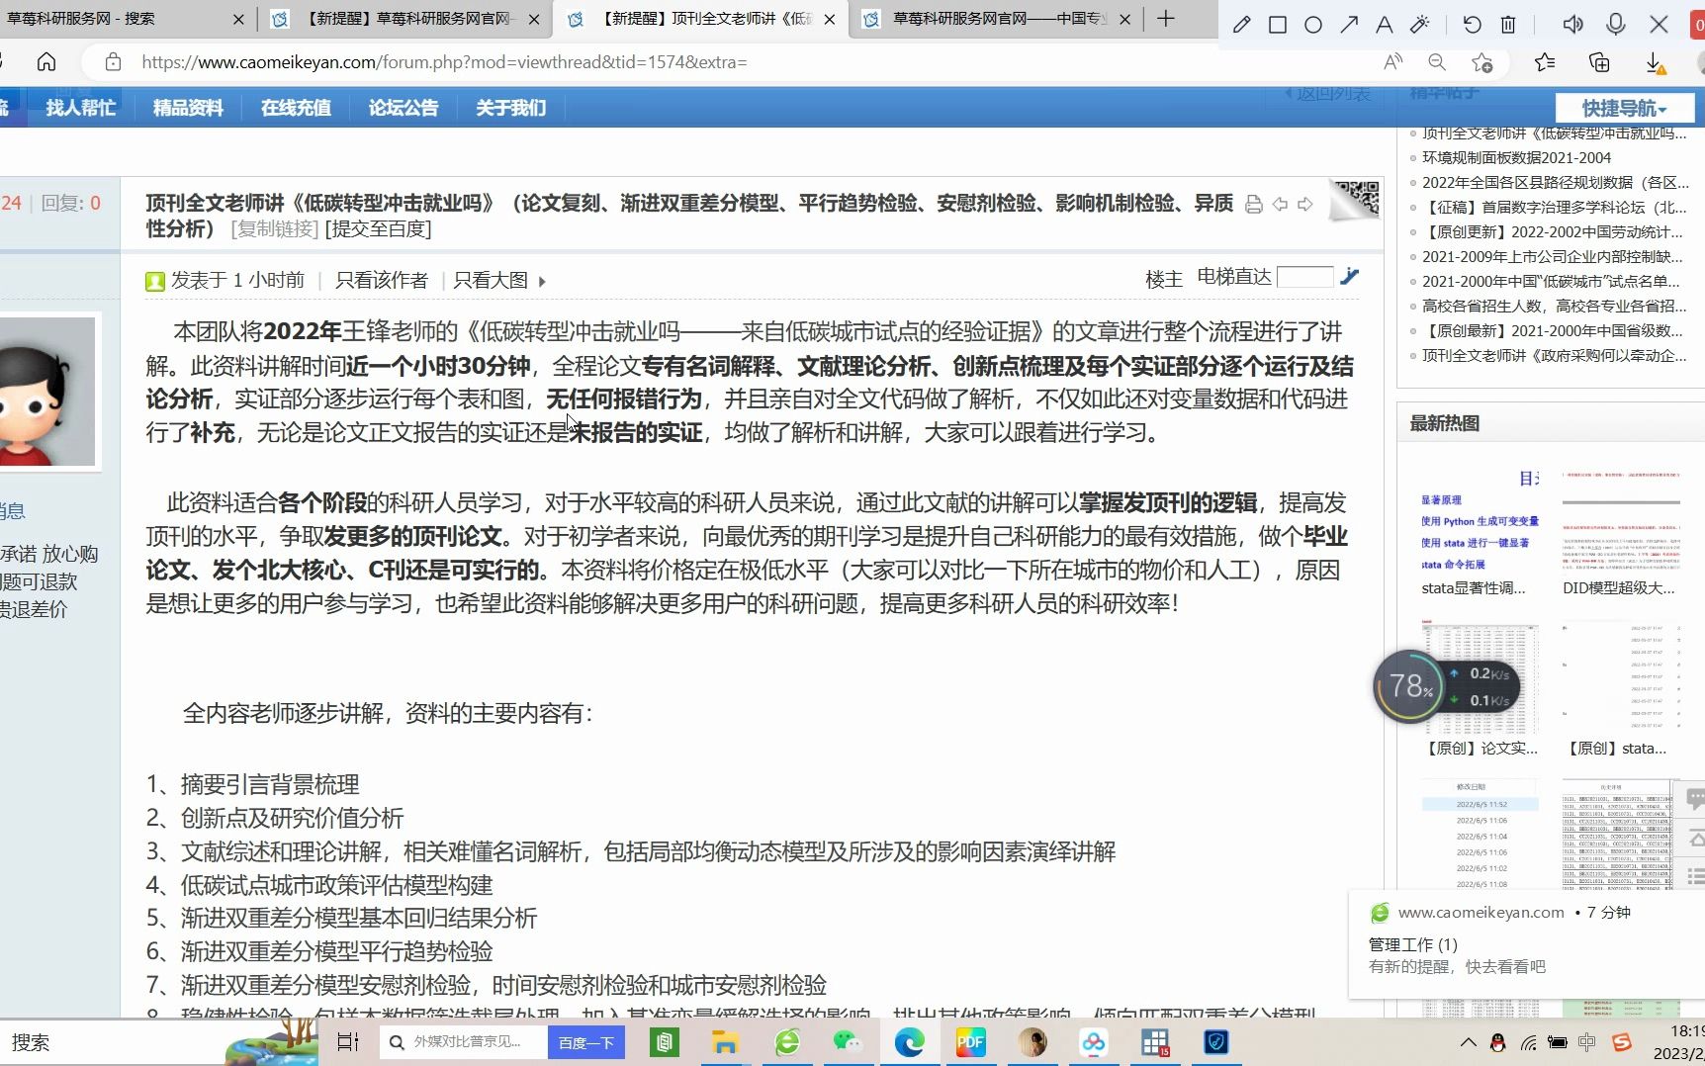Click the poster's avatar image

pos(47,392)
